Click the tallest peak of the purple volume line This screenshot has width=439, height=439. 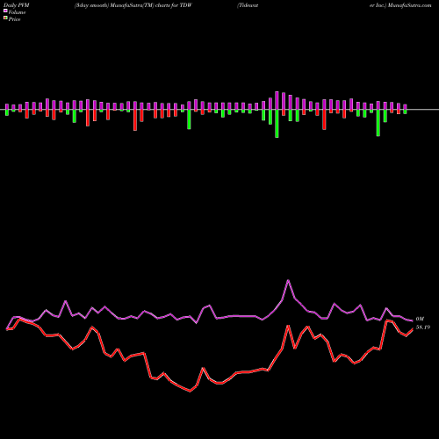(288, 280)
